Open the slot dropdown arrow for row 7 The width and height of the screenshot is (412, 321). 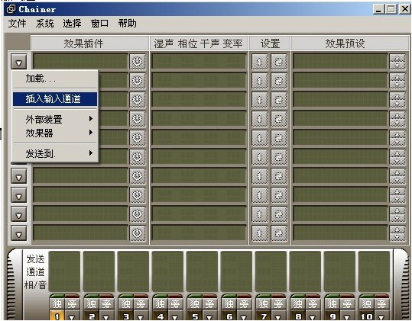18,177
